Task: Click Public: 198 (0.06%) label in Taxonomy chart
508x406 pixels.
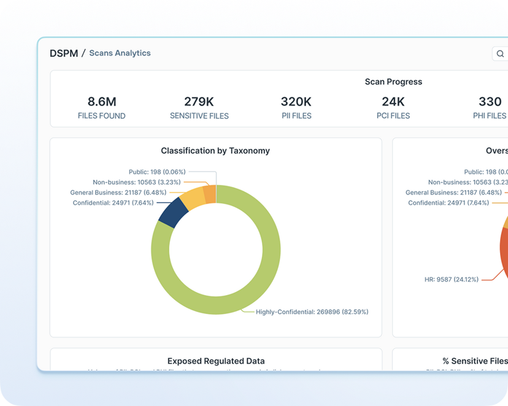Action: click(157, 172)
